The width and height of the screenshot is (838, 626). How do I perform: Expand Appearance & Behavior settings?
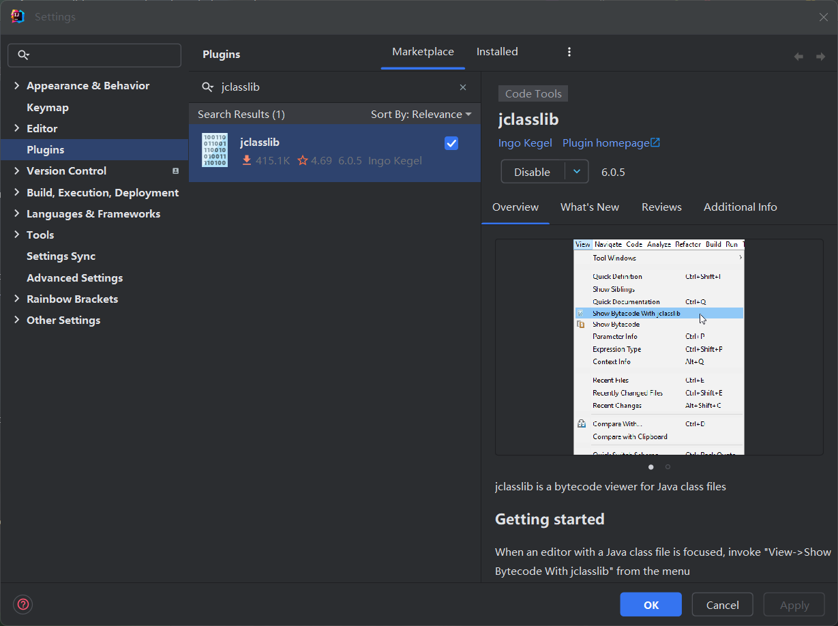pyautogui.click(x=16, y=85)
